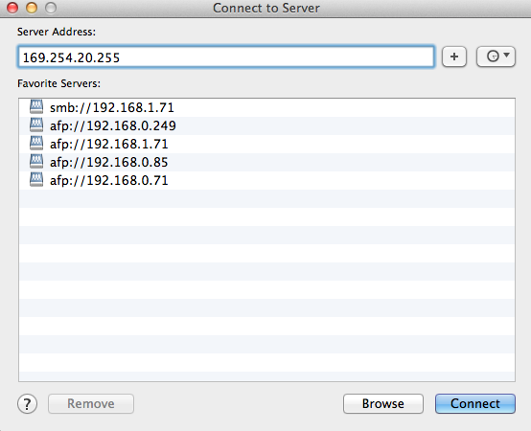The width and height of the screenshot is (531, 431).
Task: Open recent servers clock dropdown
Action: tap(496, 57)
